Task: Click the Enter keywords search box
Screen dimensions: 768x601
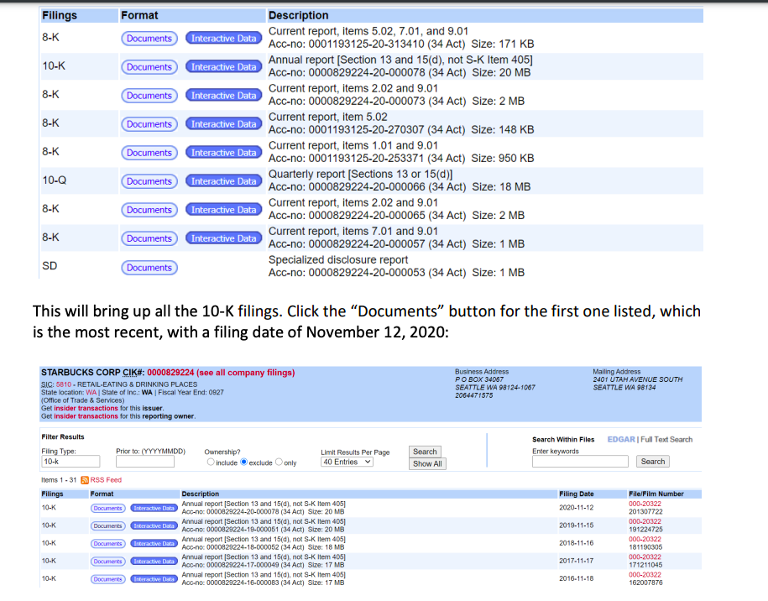Action: (579, 460)
